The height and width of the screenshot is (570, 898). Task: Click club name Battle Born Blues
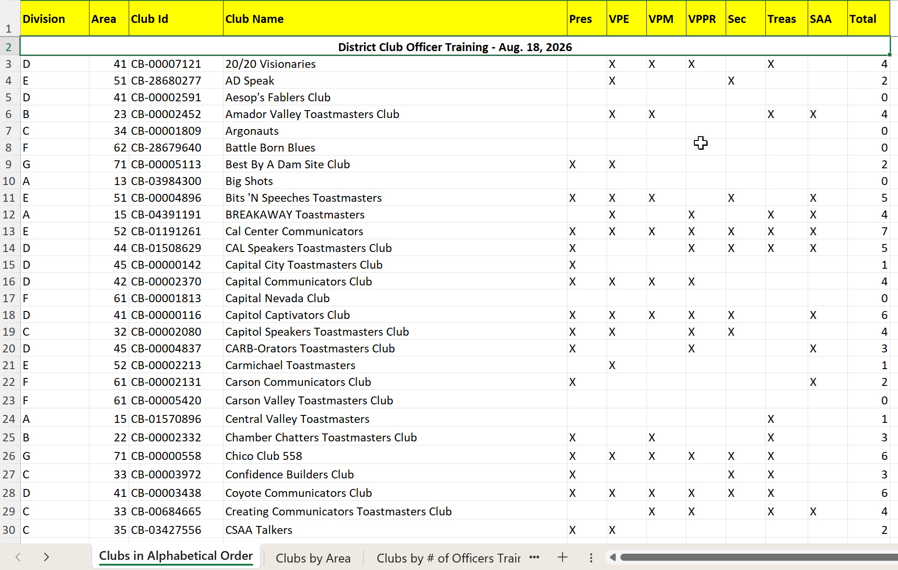(270, 148)
